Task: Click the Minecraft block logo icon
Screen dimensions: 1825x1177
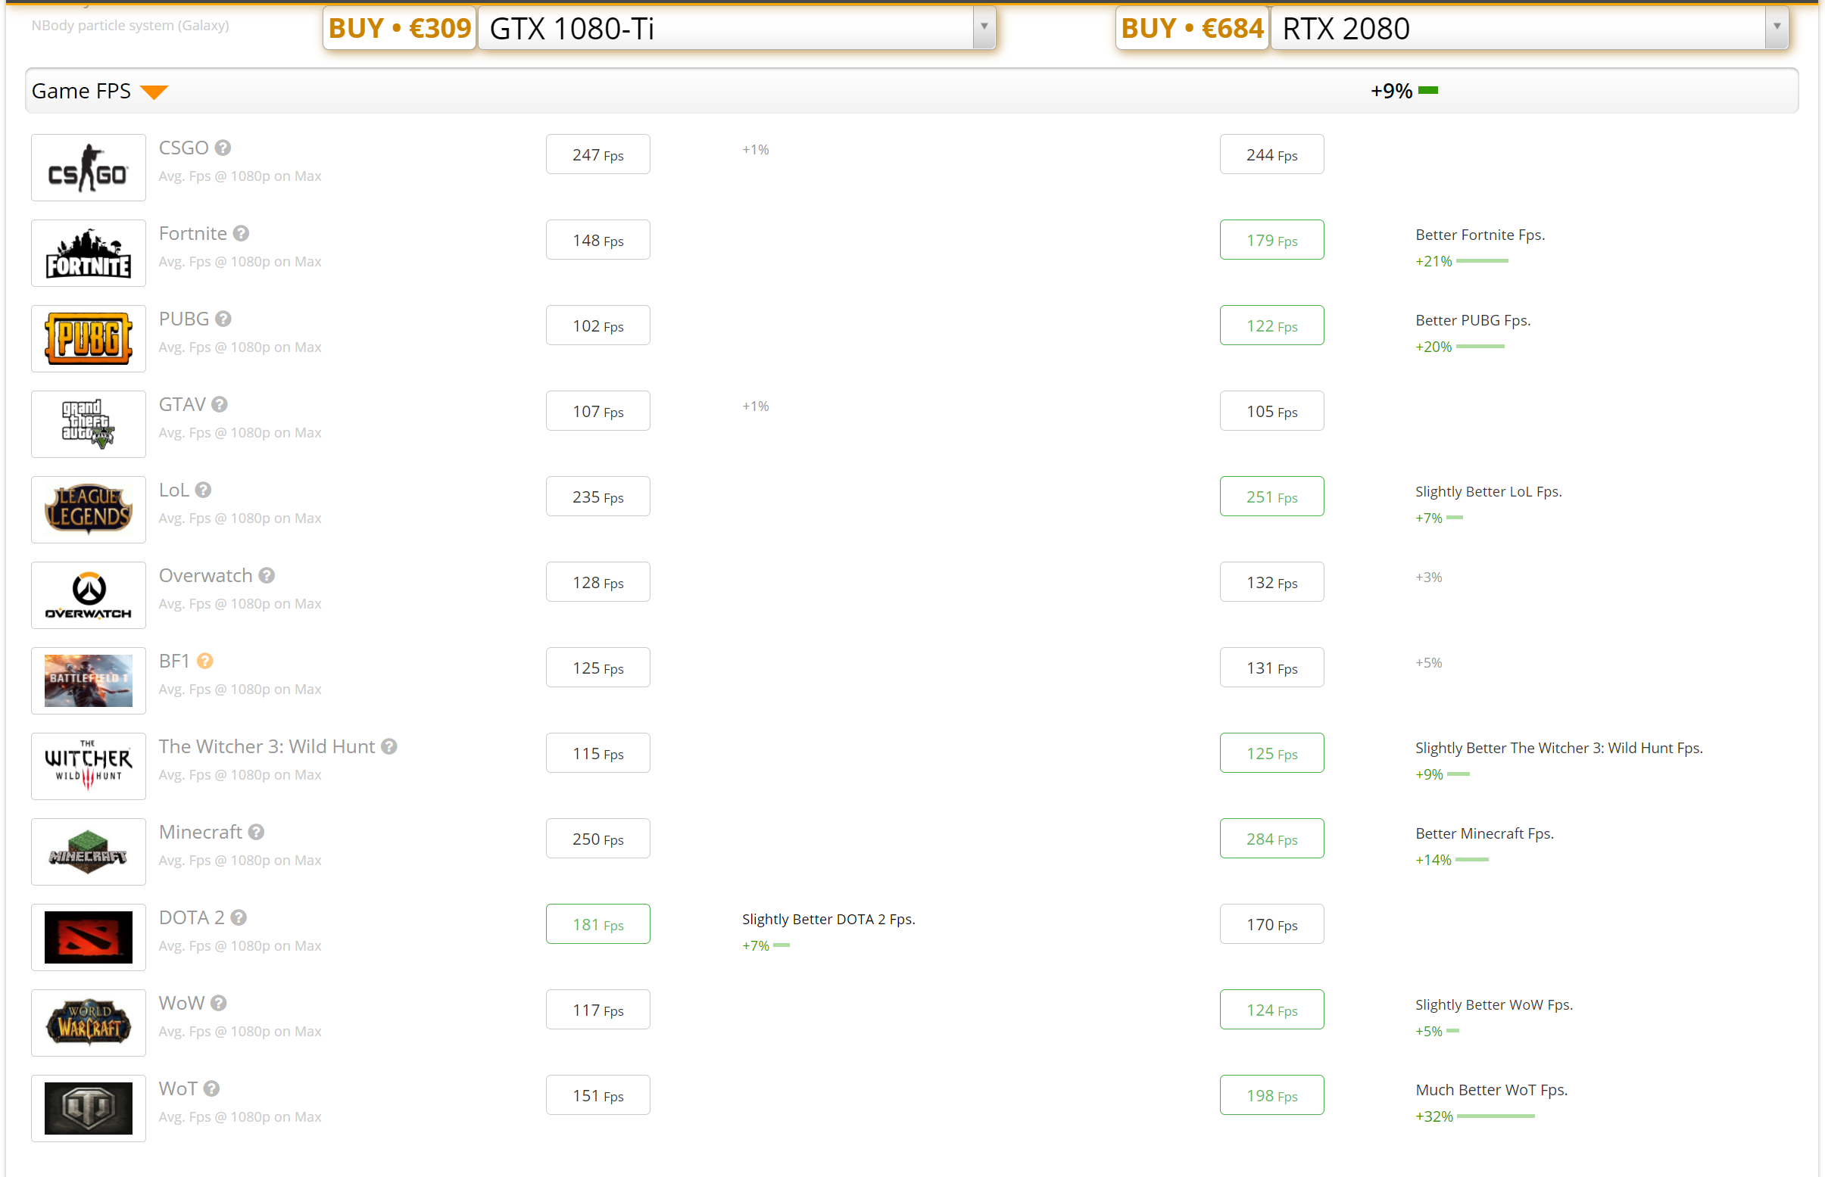Action: [88, 852]
